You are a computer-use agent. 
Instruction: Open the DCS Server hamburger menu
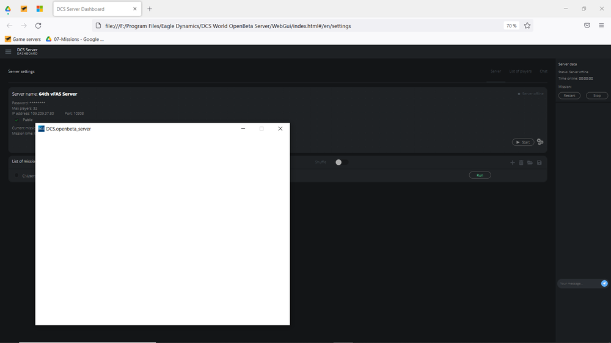click(x=8, y=51)
